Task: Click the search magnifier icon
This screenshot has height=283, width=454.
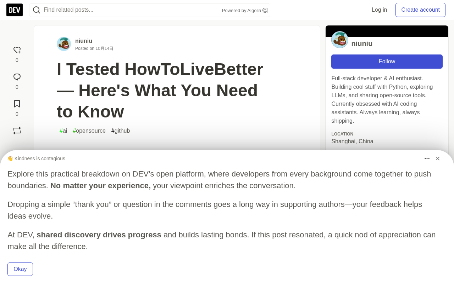Action: [x=37, y=10]
